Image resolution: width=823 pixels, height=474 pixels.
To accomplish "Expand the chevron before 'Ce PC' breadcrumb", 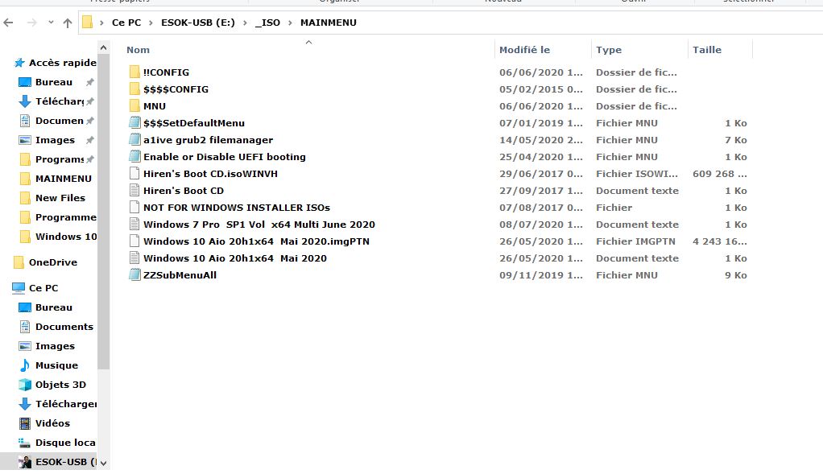I will (101, 23).
